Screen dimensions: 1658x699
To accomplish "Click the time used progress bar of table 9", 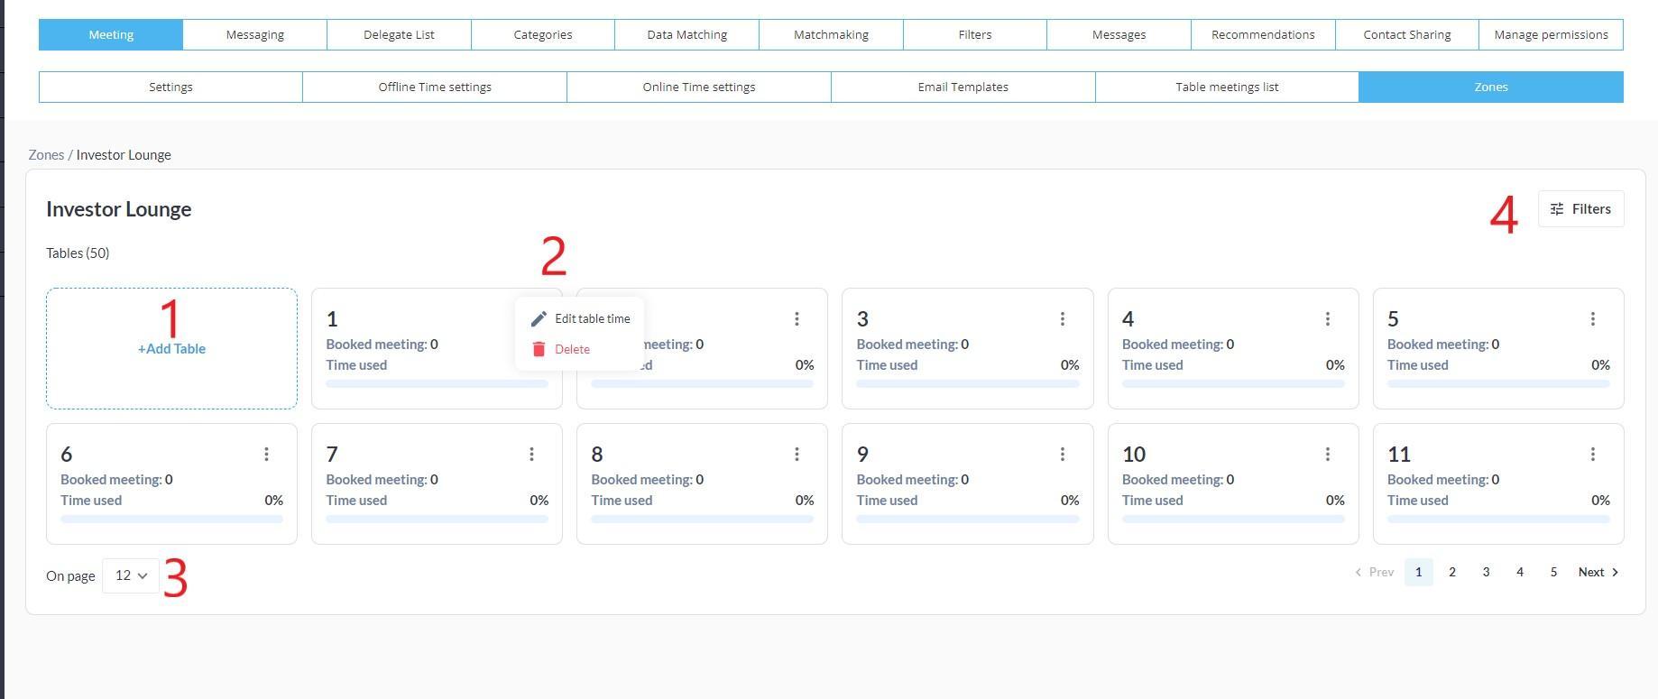I will coord(967,520).
